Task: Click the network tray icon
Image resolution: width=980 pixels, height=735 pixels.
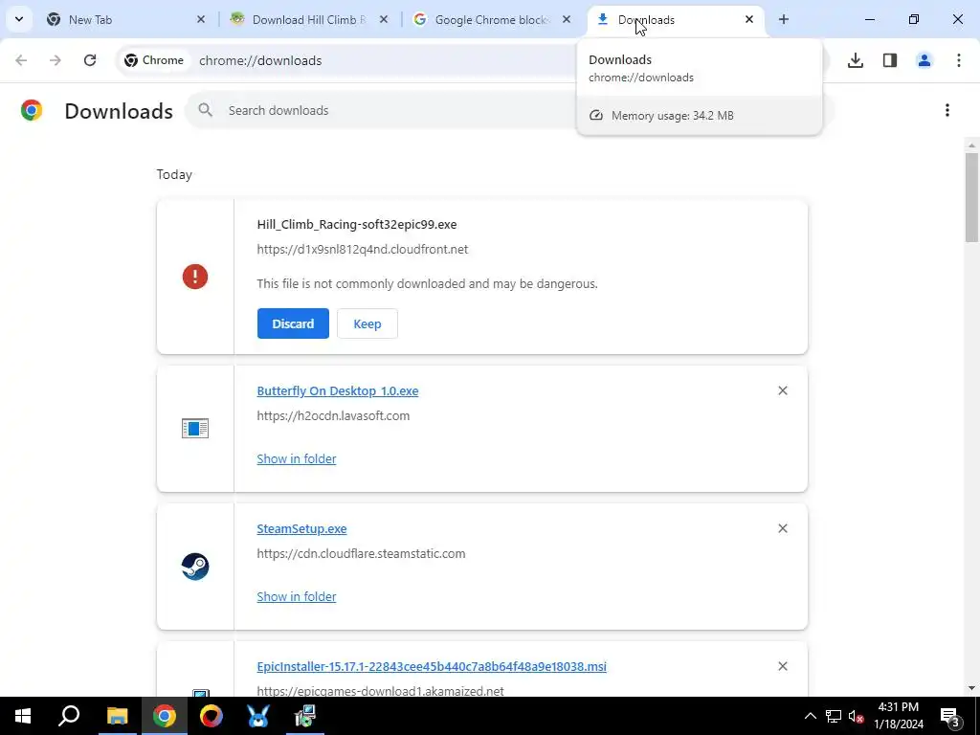Action: (834, 716)
